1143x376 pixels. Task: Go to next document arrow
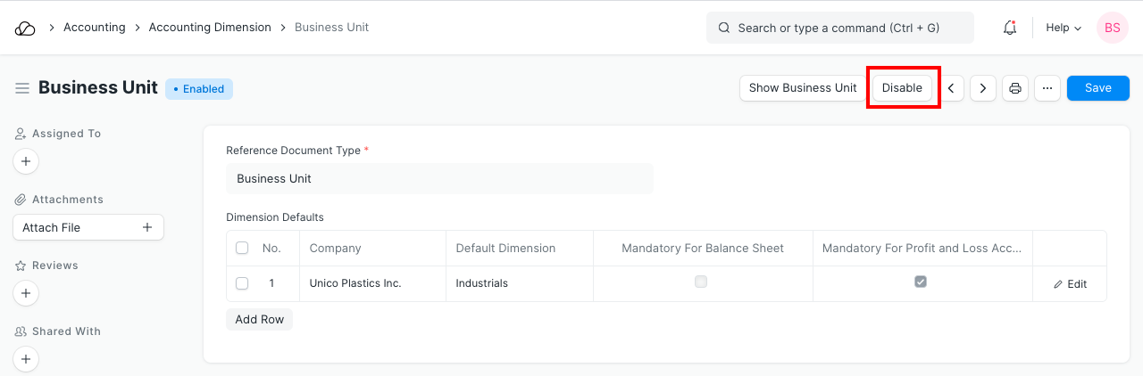coord(983,88)
